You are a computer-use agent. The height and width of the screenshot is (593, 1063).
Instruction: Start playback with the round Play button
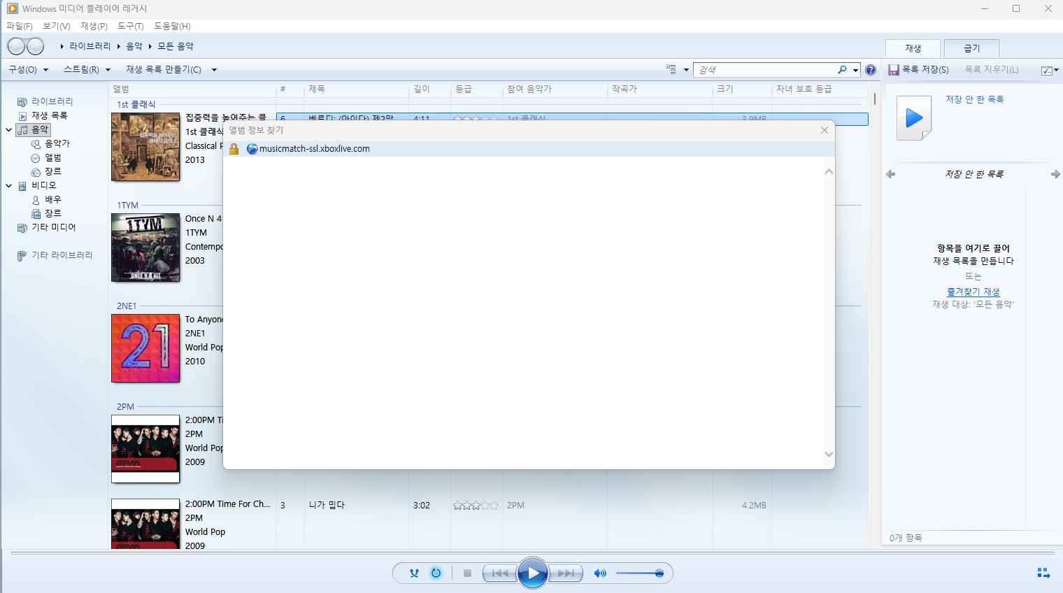click(533, 573)
